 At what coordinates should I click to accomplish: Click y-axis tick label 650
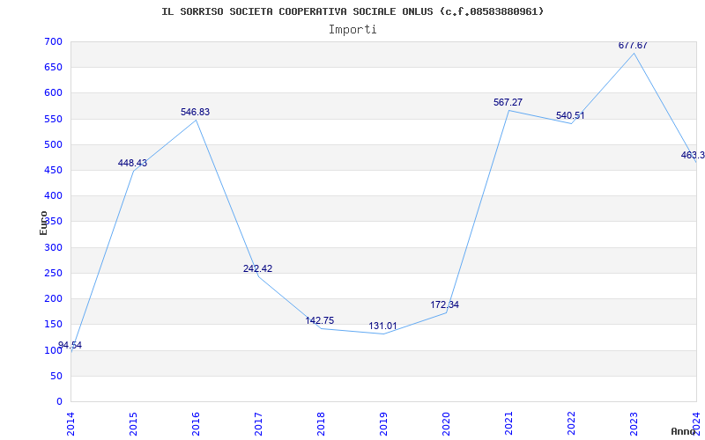pyautogui.click(x=53, y=68)
